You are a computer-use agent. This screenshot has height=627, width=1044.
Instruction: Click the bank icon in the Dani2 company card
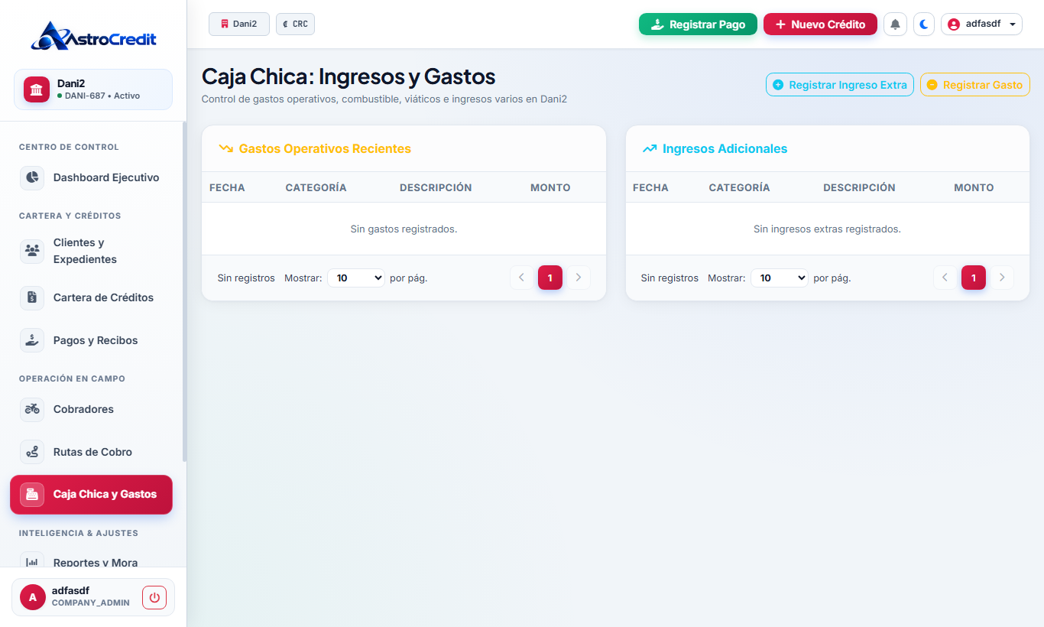pyautogui.click(x=37, y=89)
